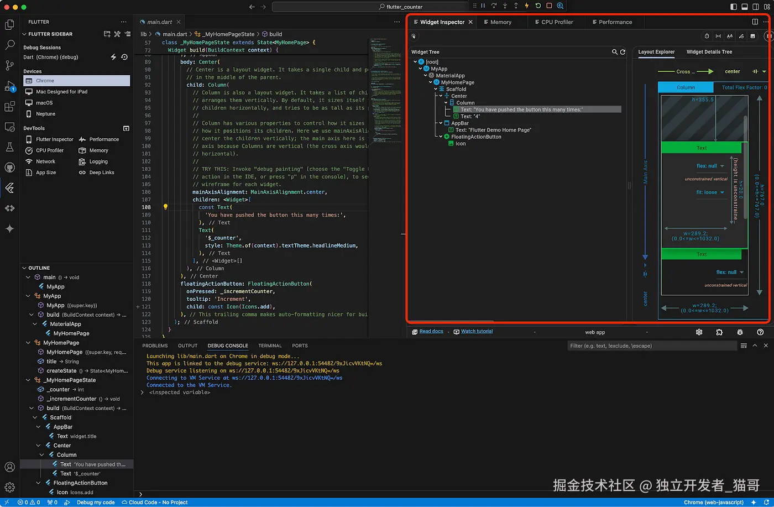The height and width of the screenshot is (507, 774).
Task: Open the Extensions view in activity bar
Action: coord(9,106)
